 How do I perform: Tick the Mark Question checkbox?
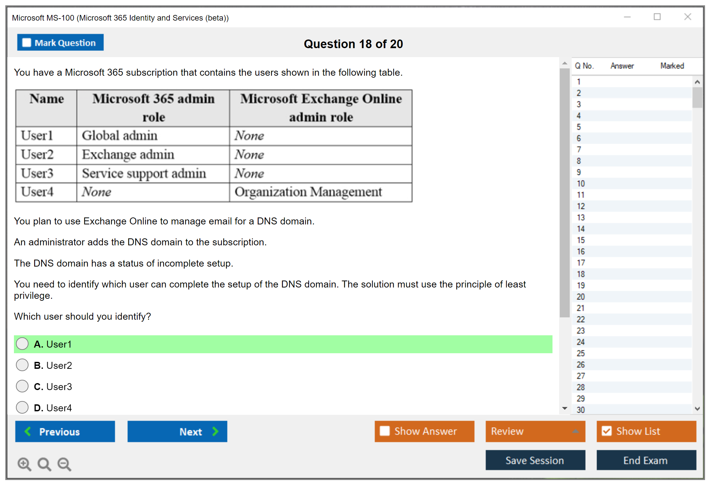click(x=27, y=42)
